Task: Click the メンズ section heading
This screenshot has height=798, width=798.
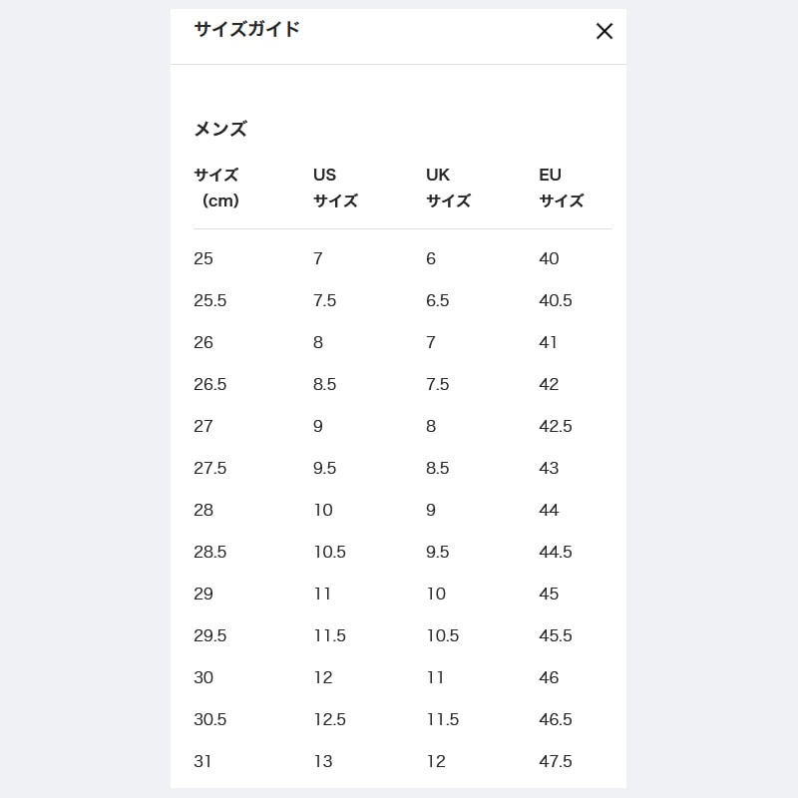Action: click(x=220, y=129)
